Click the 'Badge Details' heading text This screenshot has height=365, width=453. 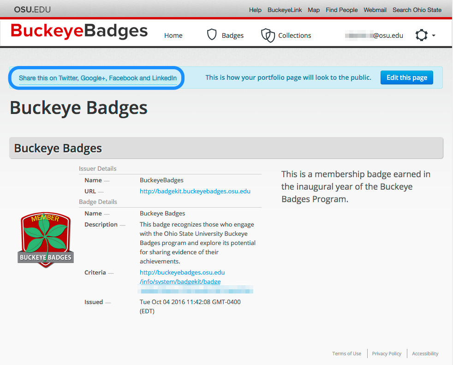[98, 202]
